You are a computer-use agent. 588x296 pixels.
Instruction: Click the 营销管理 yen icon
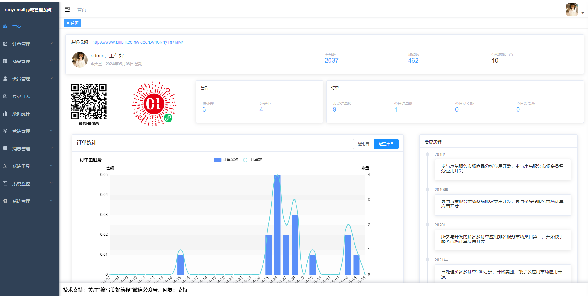pyautogui.click(x=5, y=131)
